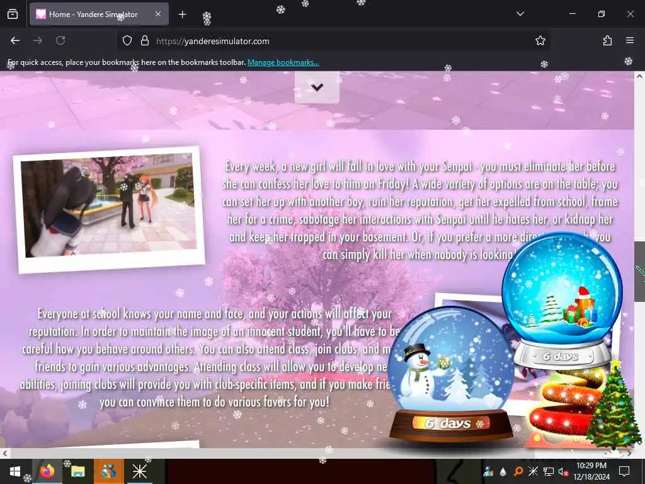
Task: Reload the current page
Action: click(x=60, y=40)
